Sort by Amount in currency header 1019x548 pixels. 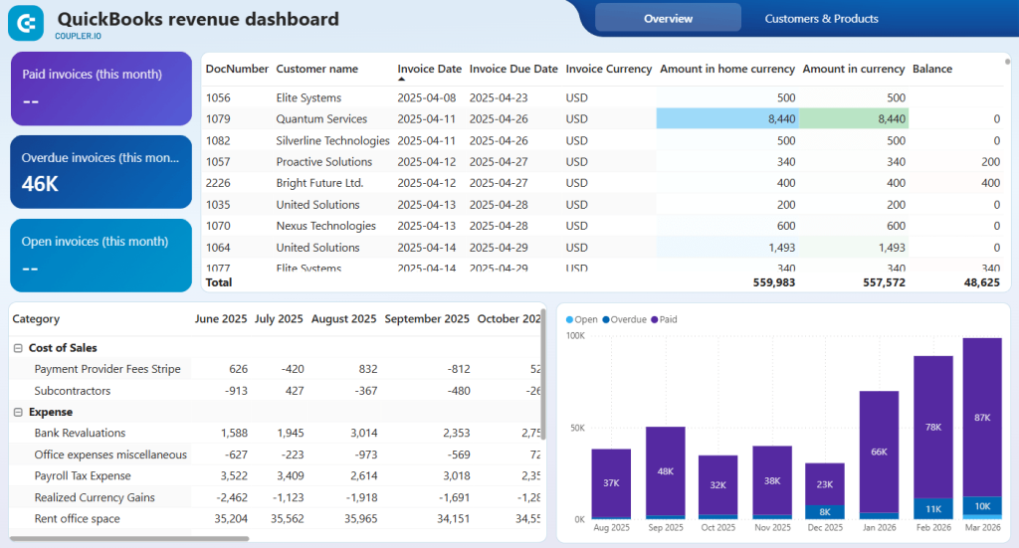(854, 69)
